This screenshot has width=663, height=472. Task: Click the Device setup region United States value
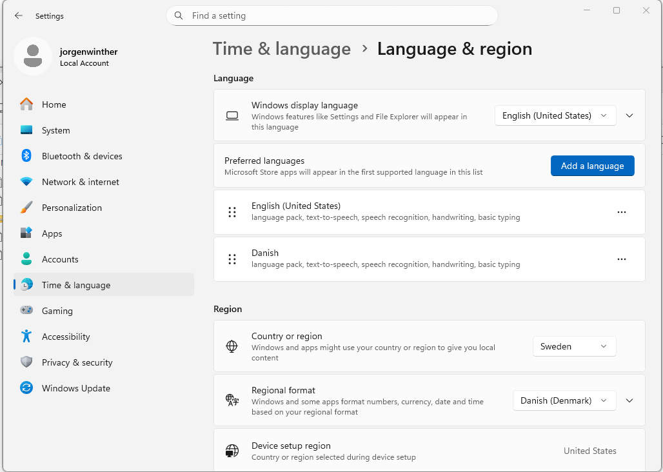tap(590, 451)
